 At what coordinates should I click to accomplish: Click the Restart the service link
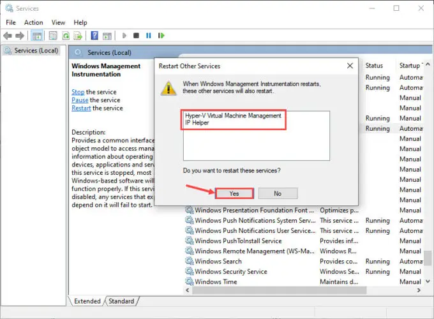[x=81, y=108]
